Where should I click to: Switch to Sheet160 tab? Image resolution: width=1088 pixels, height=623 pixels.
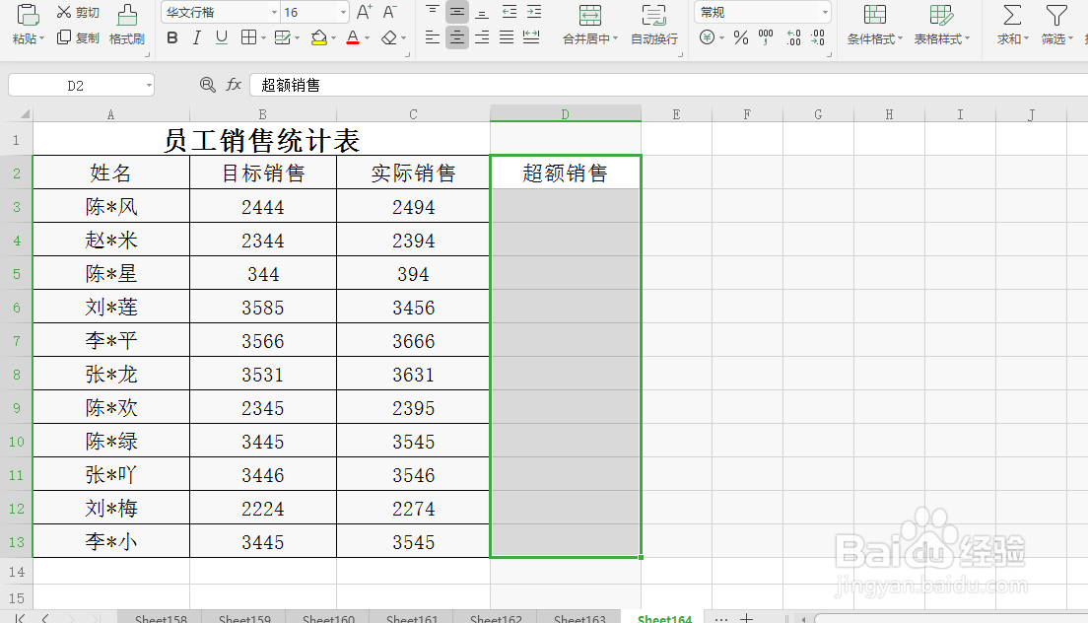pyautogui.click(x=328, y=617)
